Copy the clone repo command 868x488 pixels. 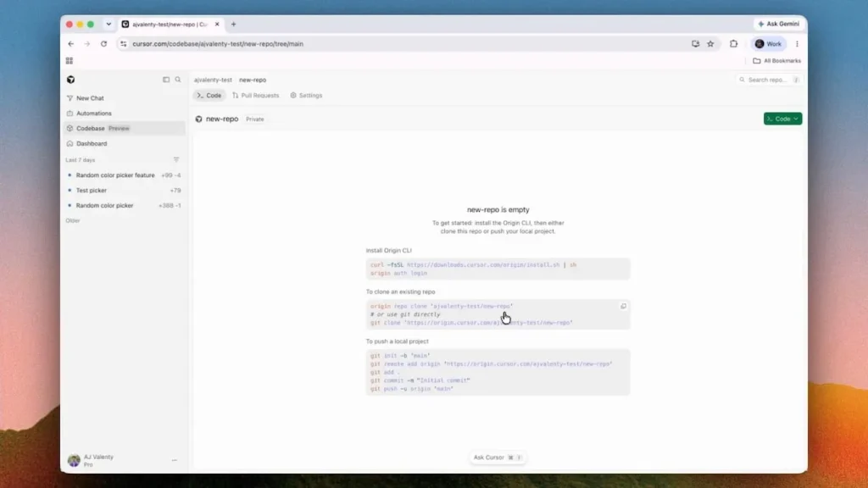[x=623, y=306]
